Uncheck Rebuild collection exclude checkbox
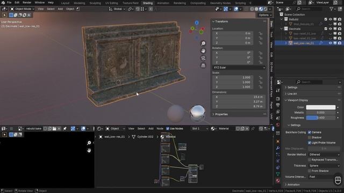The height and width of the screenshot is (193, 344). 326,19
